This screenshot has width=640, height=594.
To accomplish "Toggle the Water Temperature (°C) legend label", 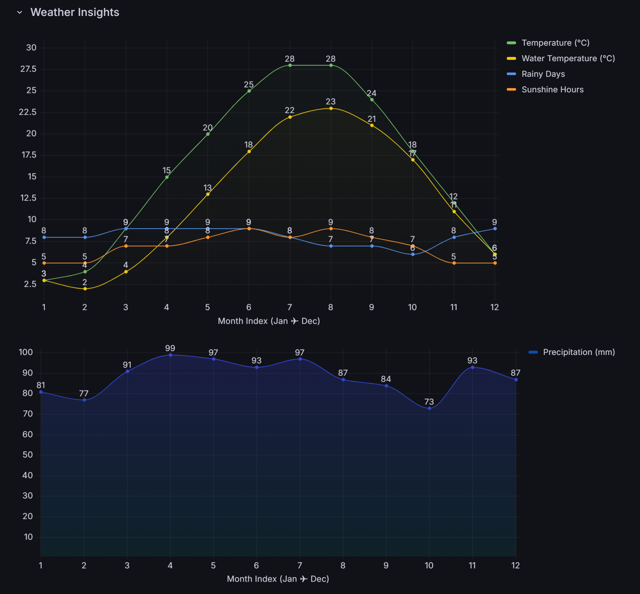I will pyautogui.click(x=568, y=58).
